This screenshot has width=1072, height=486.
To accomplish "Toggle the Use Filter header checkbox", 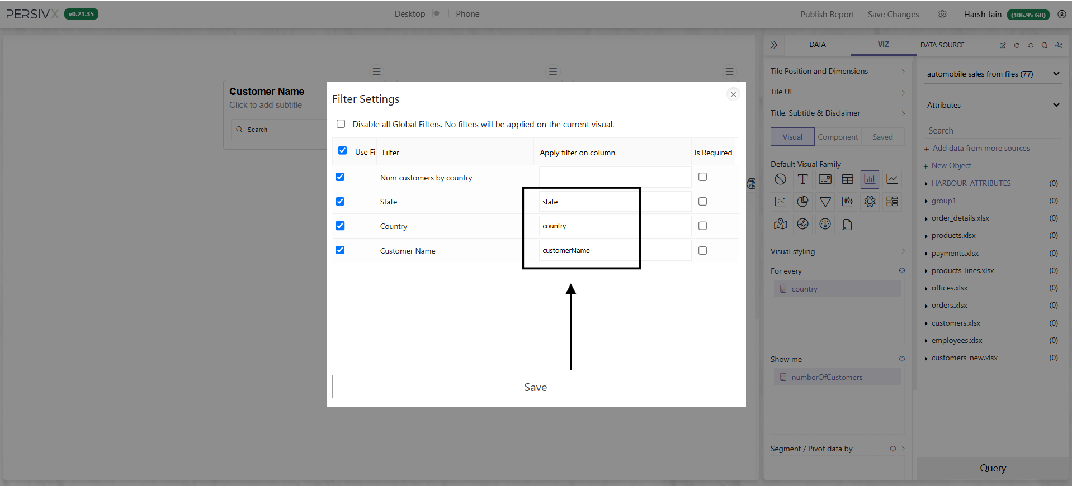I will 342,150.
